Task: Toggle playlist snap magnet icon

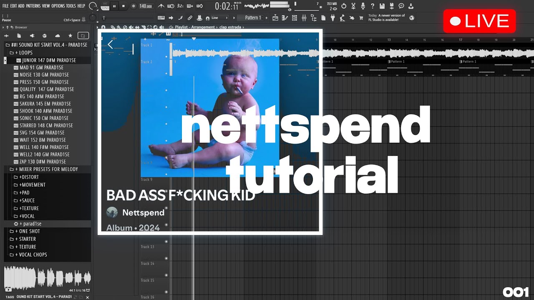Action: point(103,27)
